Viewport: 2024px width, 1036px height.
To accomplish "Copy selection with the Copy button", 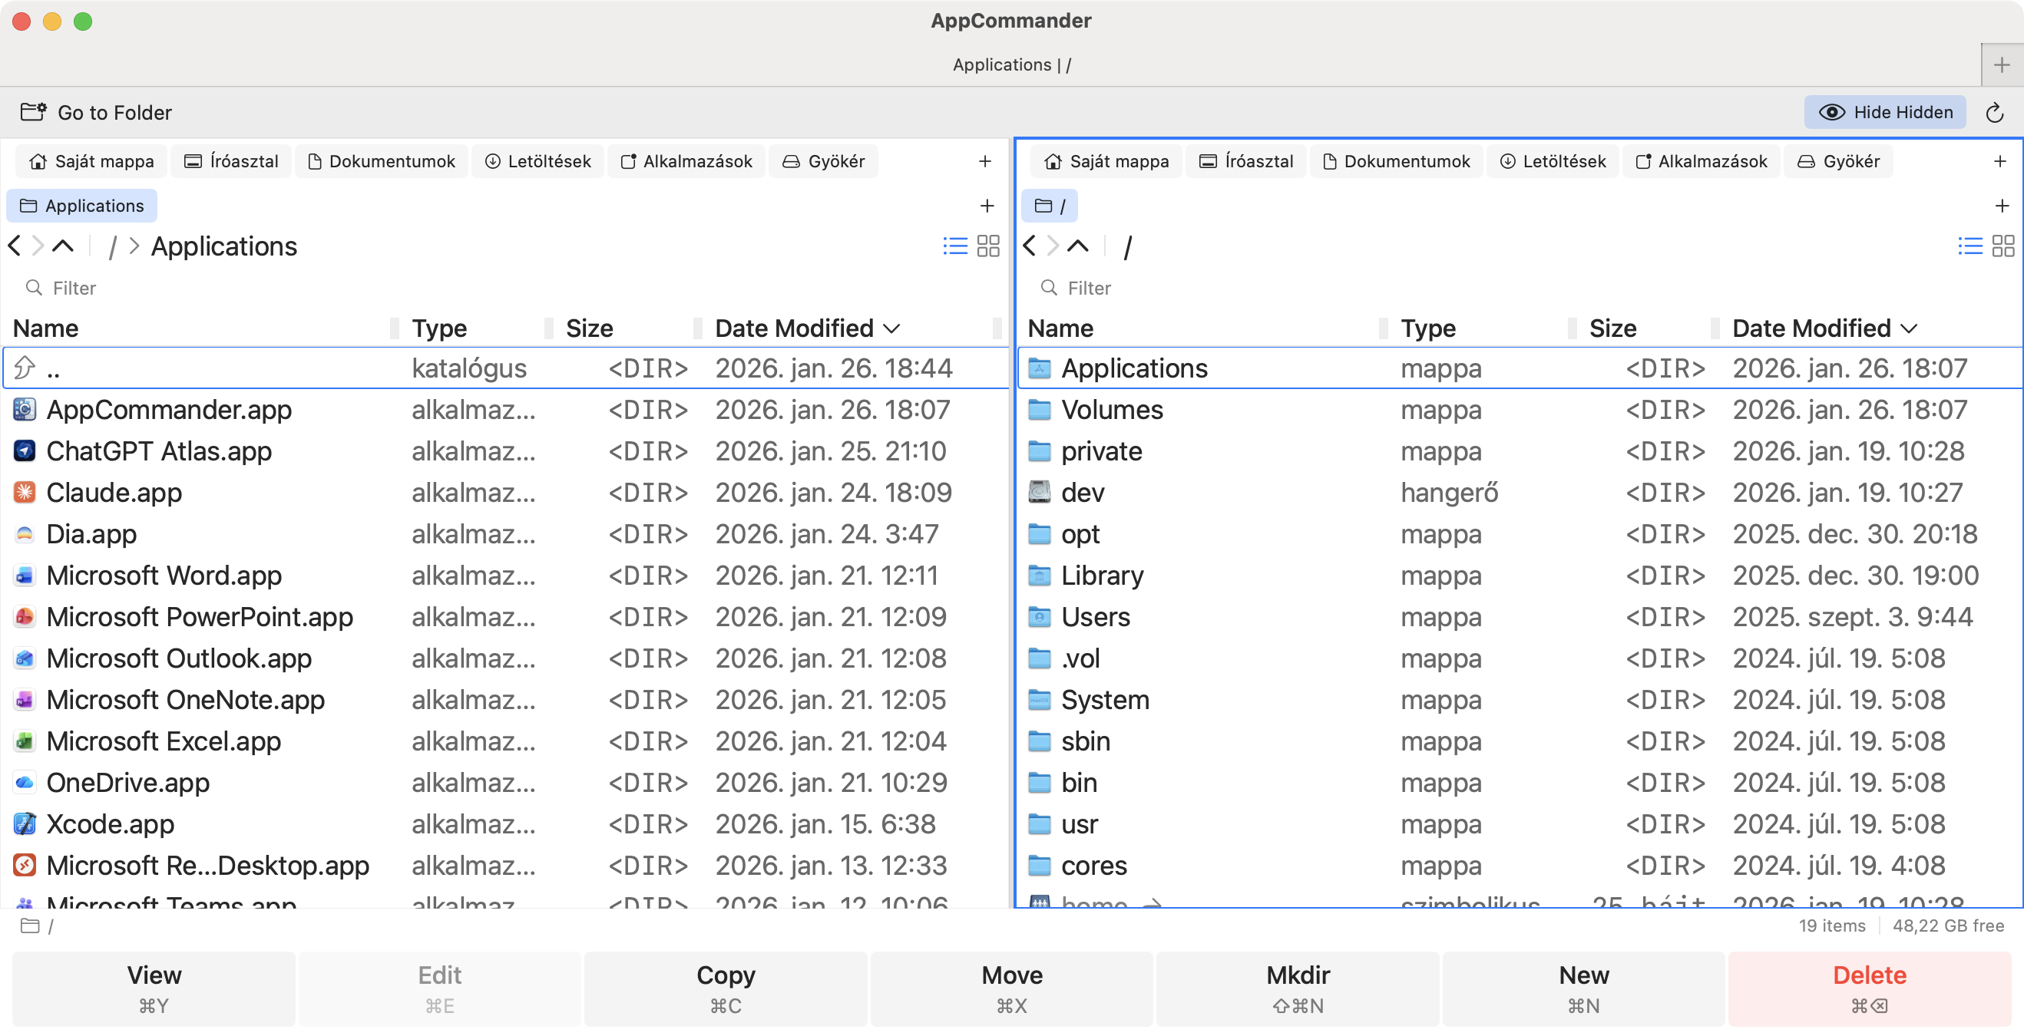I will [x=724, y=988].
